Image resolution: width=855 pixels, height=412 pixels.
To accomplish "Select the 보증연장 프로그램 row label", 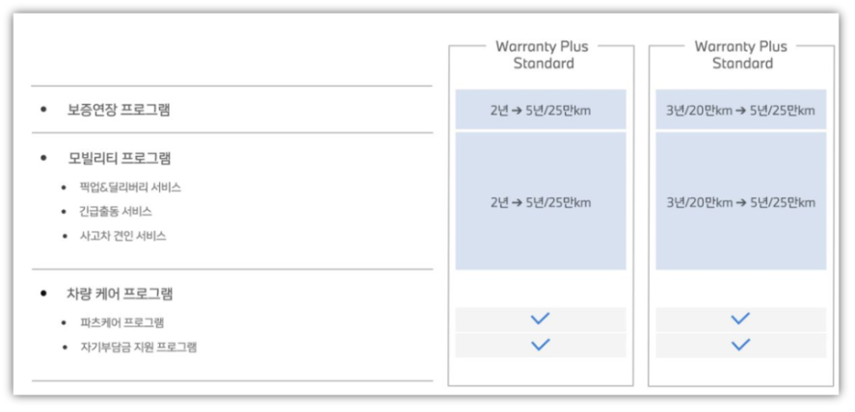I will tap(119, 111).
